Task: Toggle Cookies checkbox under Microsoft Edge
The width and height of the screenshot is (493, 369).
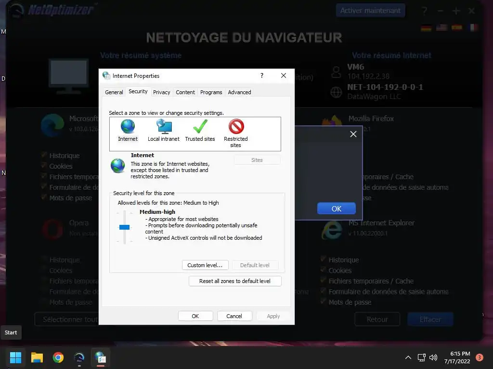Action: click(44, 166)
